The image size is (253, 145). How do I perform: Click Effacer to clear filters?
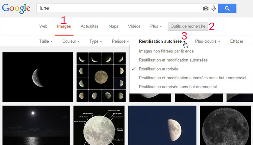(x=237, y=41)
